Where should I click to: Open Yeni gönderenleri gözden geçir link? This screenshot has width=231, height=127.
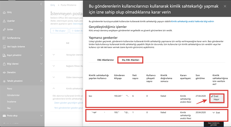click(x=68, y=108)
